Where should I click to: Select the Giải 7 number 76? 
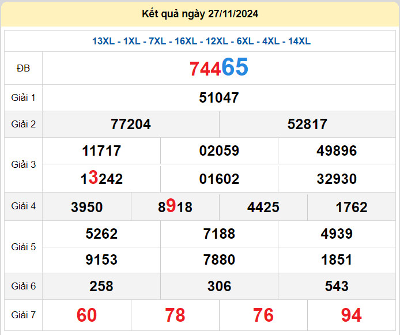pos(263,315)
